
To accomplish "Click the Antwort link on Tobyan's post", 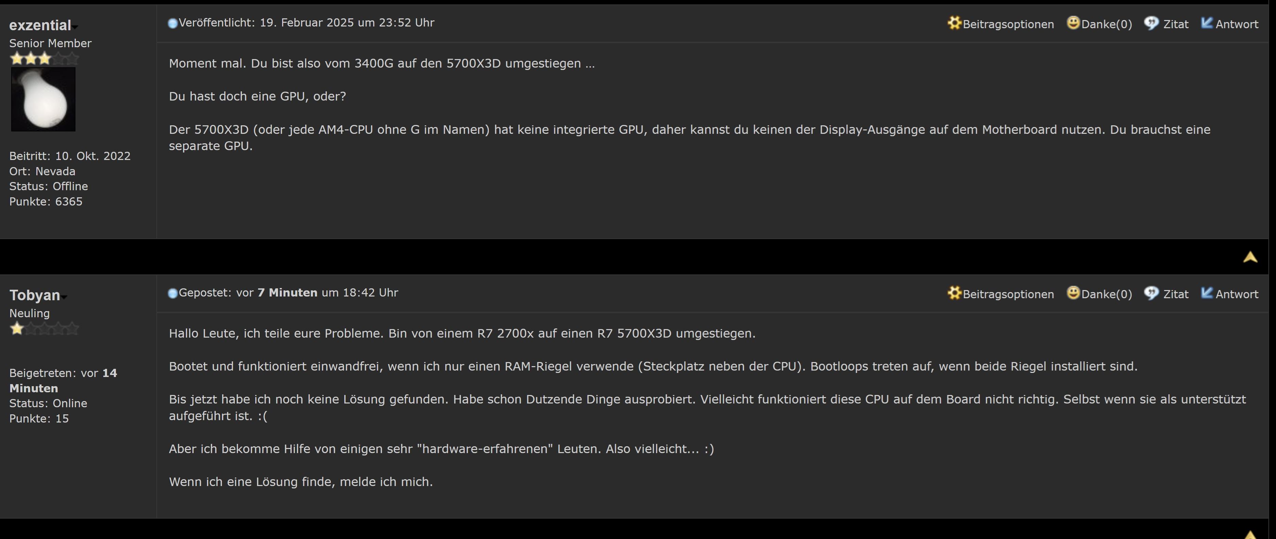I will click(x=1237, y=294).
